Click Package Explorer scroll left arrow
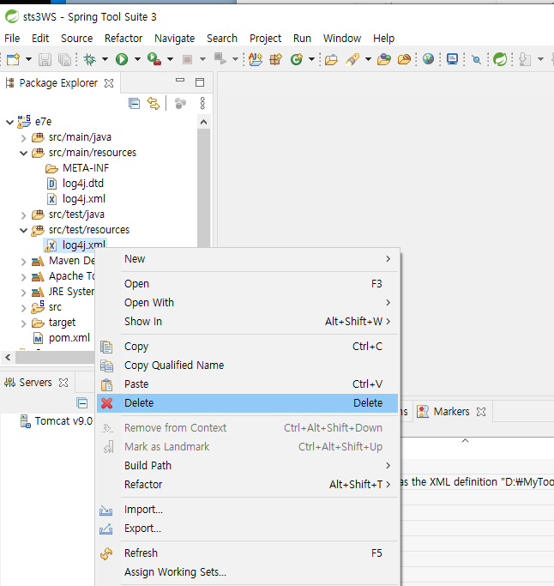Screen dimensions: 554x586 pyautogui.click(x=8, y=358)
